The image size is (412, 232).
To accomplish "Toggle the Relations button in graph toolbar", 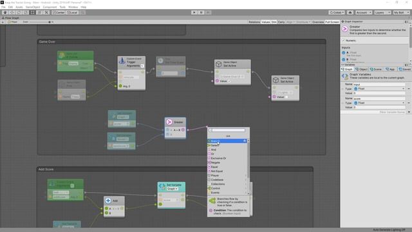I will point(254,22).
